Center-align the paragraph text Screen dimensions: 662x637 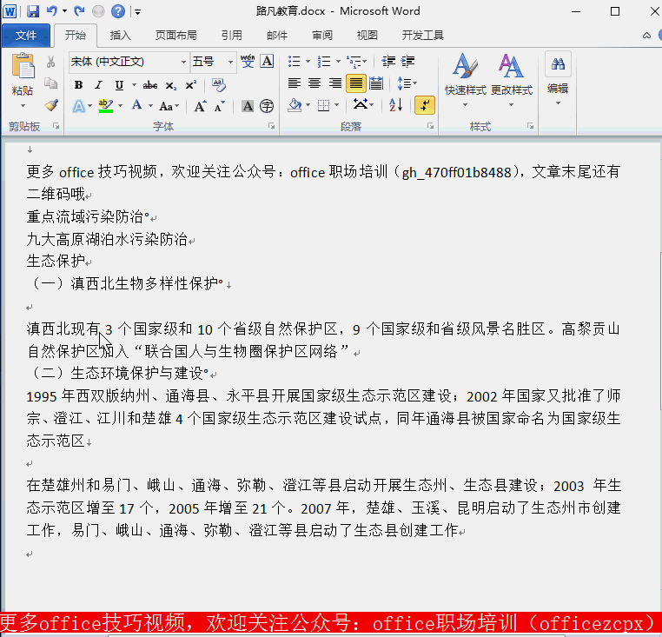(314, 83)
